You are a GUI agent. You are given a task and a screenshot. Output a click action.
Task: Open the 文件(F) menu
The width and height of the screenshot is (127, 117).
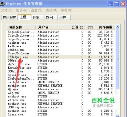point(6,10)
